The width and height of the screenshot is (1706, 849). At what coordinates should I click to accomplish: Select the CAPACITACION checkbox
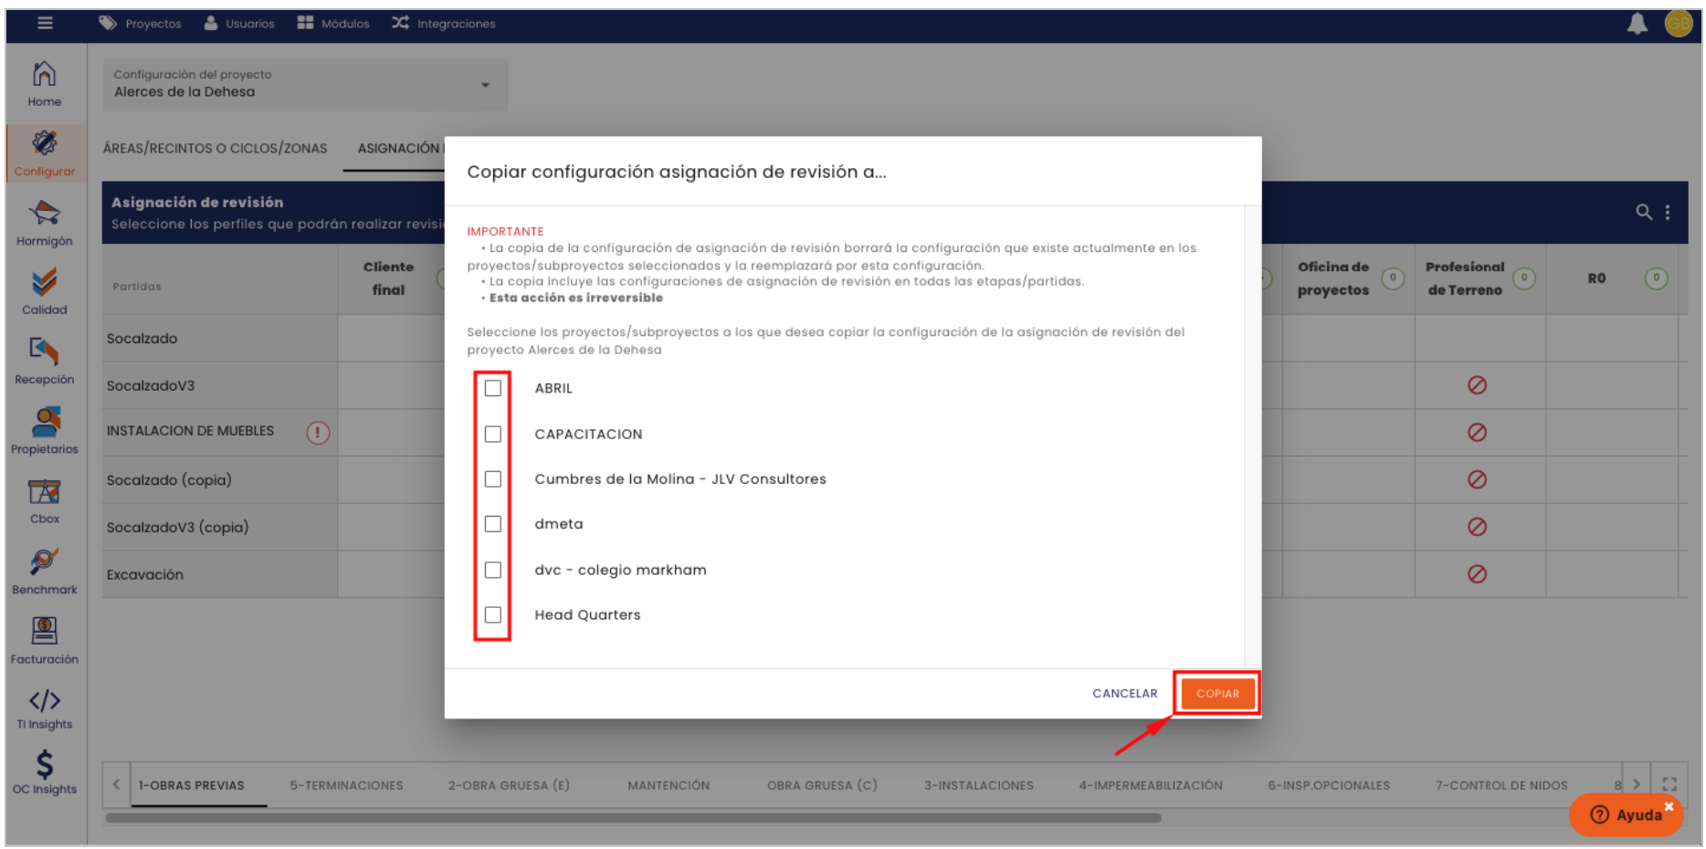pyautogui.click(x=493, y=434)
